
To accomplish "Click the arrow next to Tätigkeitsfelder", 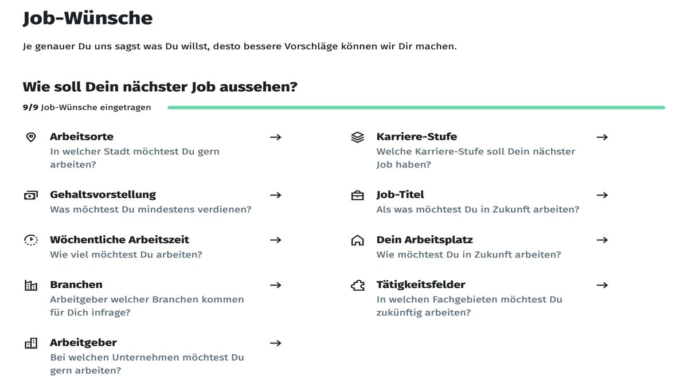I will tap(602, 285).
